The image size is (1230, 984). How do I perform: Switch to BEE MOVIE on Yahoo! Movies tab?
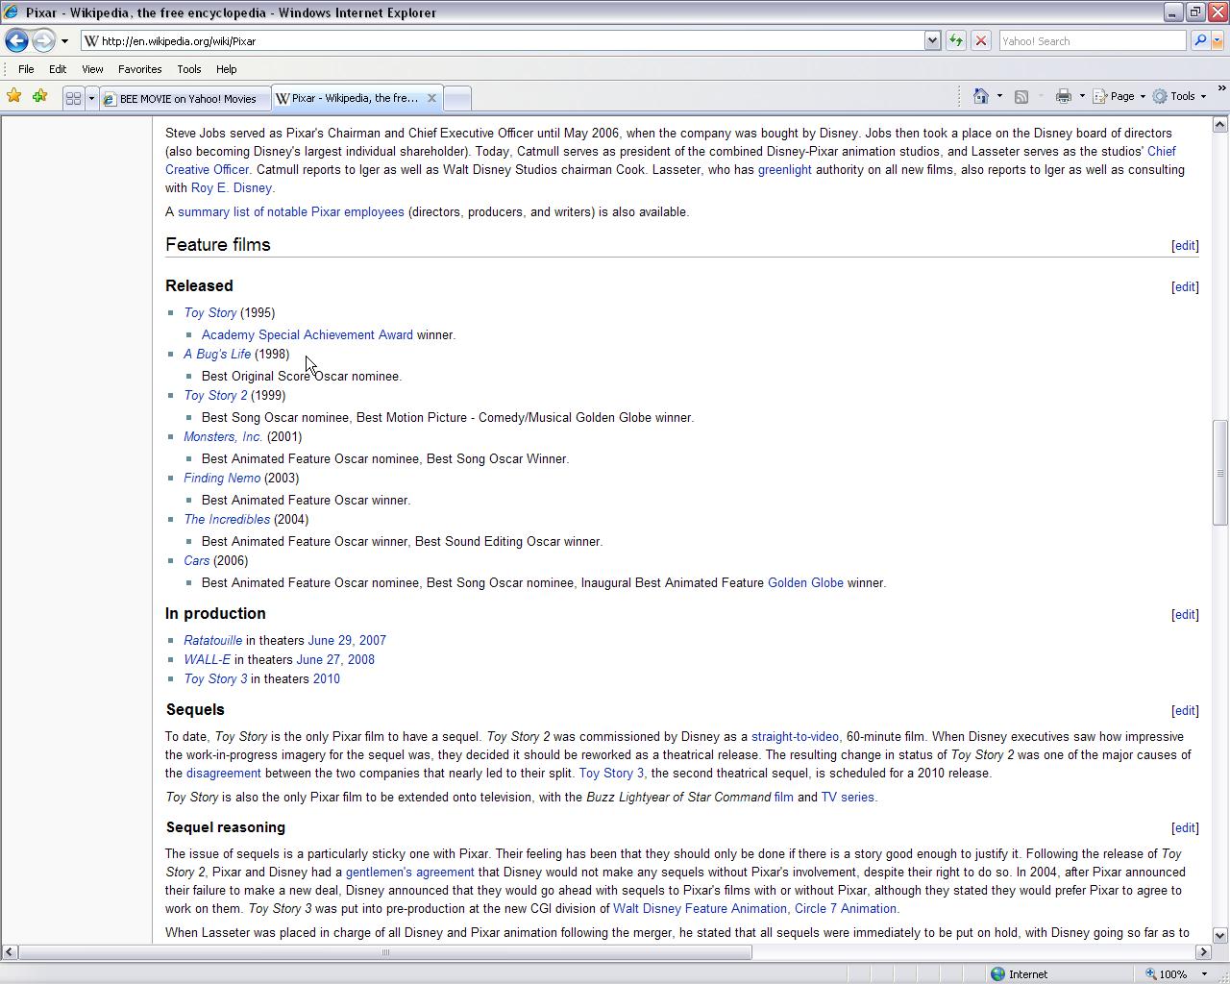point(184,99)
